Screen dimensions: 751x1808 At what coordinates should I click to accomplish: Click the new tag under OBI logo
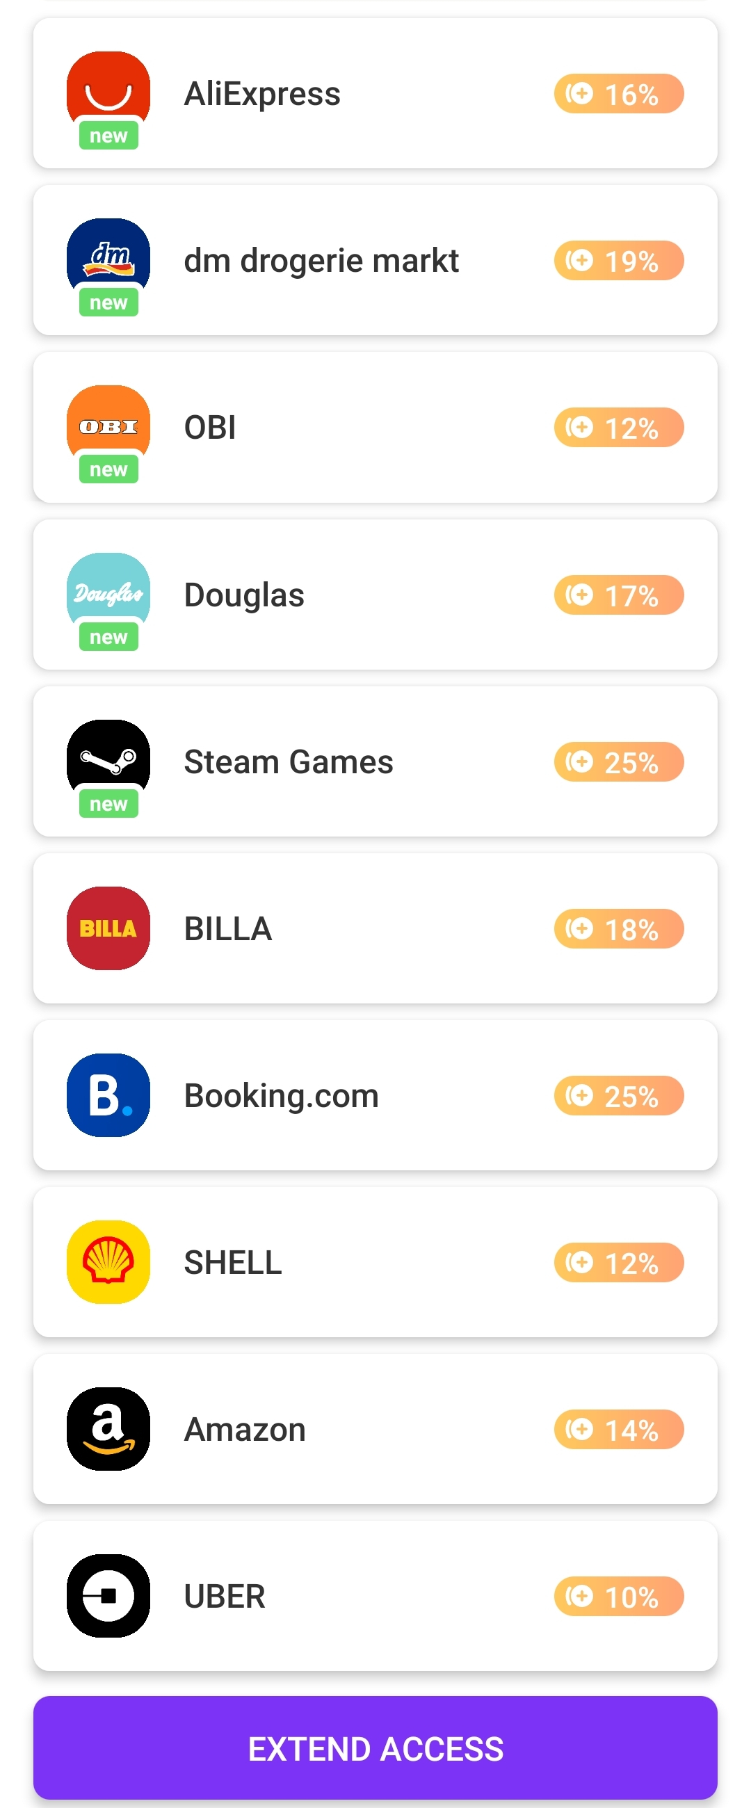coord(108,469)
